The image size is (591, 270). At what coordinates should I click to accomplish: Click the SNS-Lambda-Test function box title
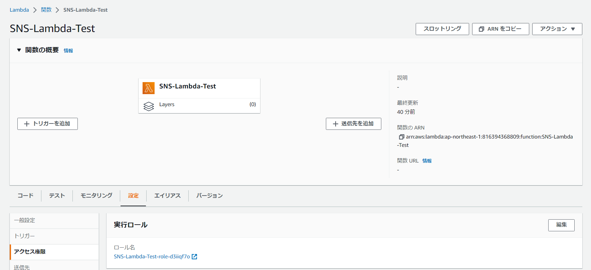[188, 86]
